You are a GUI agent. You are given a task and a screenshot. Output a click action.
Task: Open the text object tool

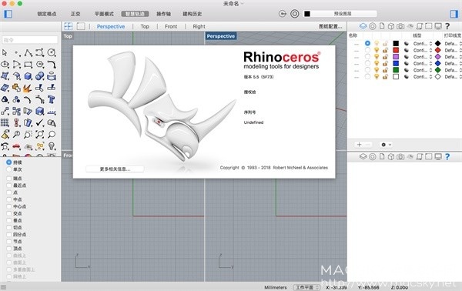[x=52, y=99]
